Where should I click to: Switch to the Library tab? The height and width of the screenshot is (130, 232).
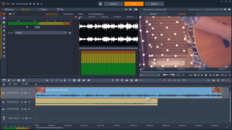point(9,9)
